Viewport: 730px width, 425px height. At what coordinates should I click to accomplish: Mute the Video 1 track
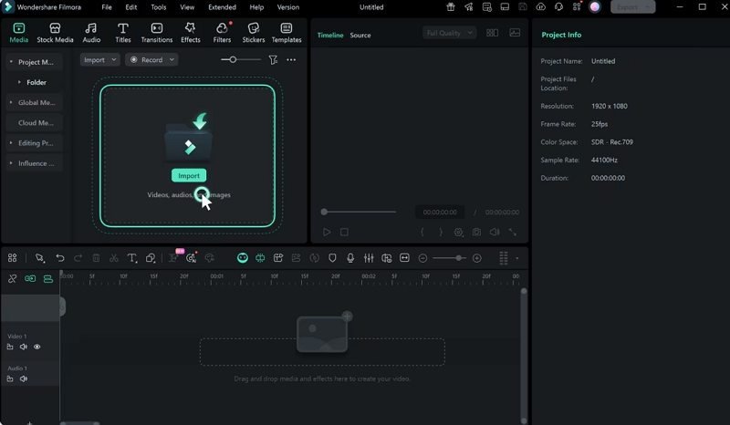(x=24, y=347)
